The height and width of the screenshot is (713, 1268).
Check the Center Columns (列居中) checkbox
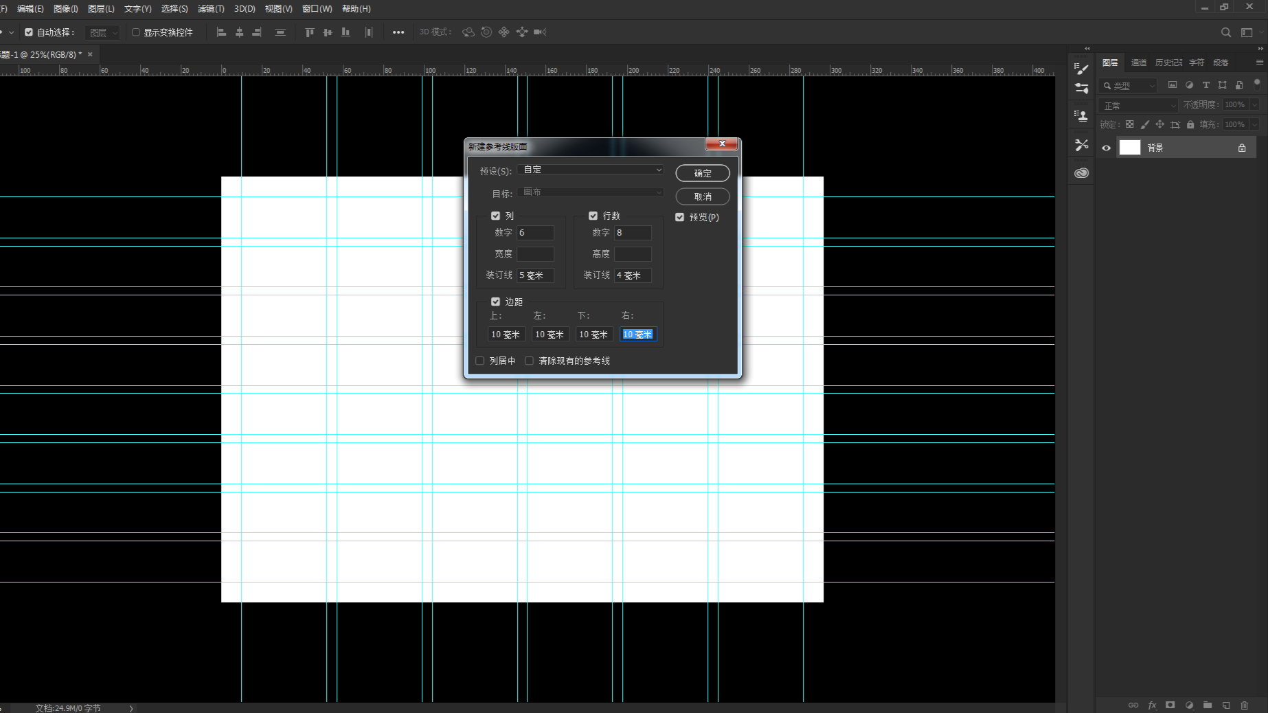[479, 361]
